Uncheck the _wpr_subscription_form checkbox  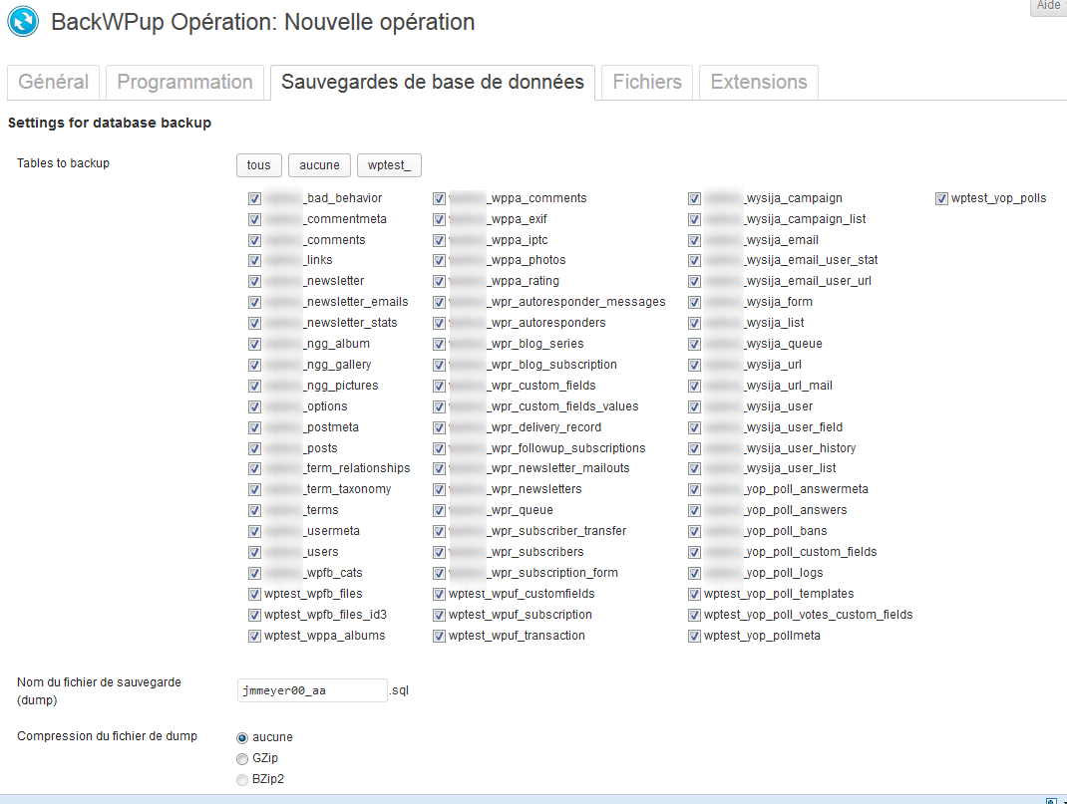point(439,574)
